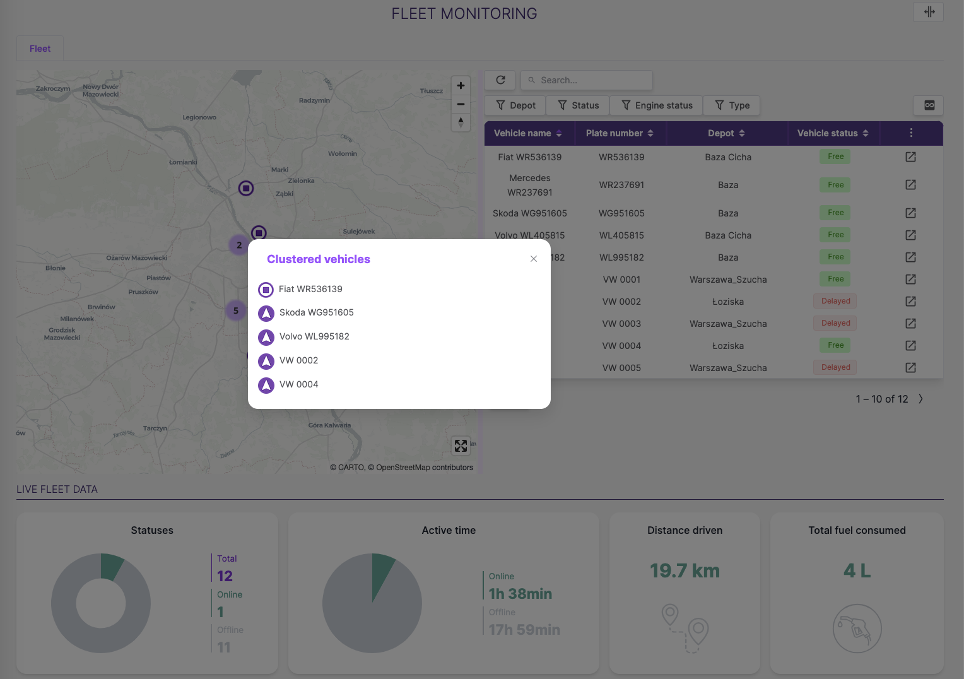Click the stop marker near Marki on map
The image size is (964, 679).
[246, 188]
